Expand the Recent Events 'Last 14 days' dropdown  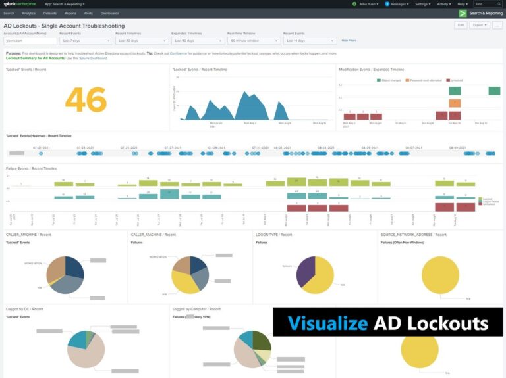[310, 41]
